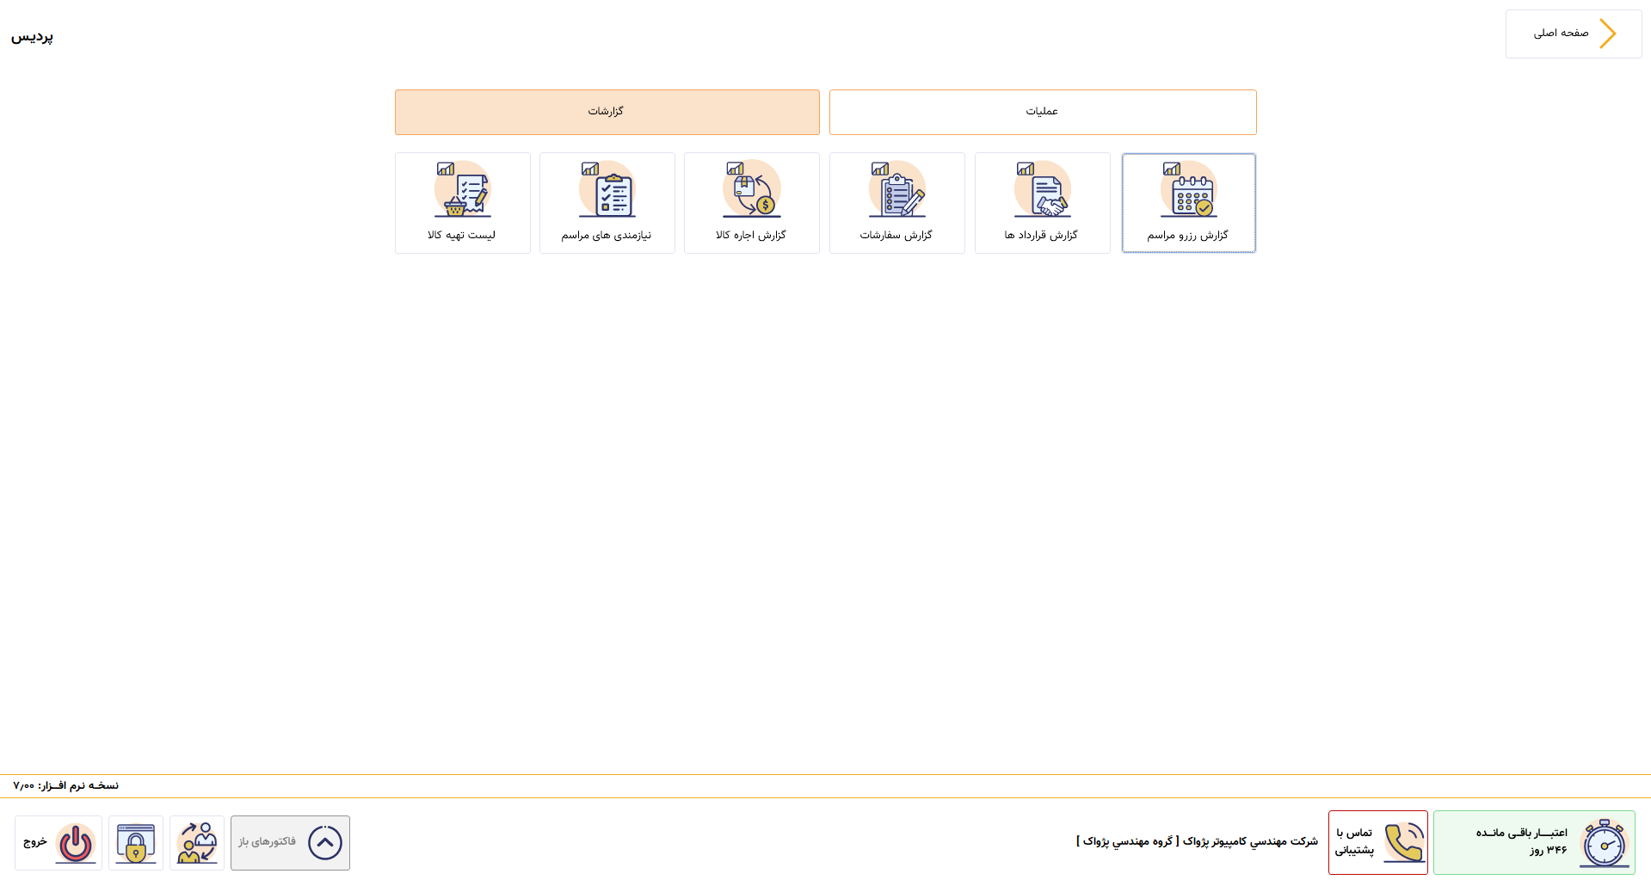
Task: Click the phone icon for support contact
Action: 1403,843
